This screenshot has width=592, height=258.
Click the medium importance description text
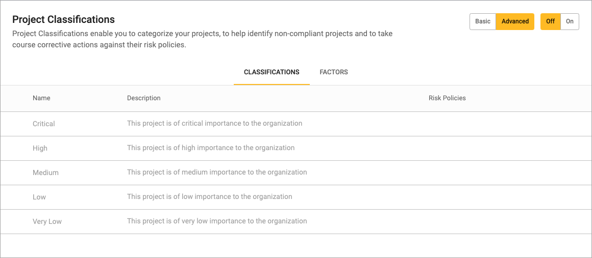pos(217,172)
